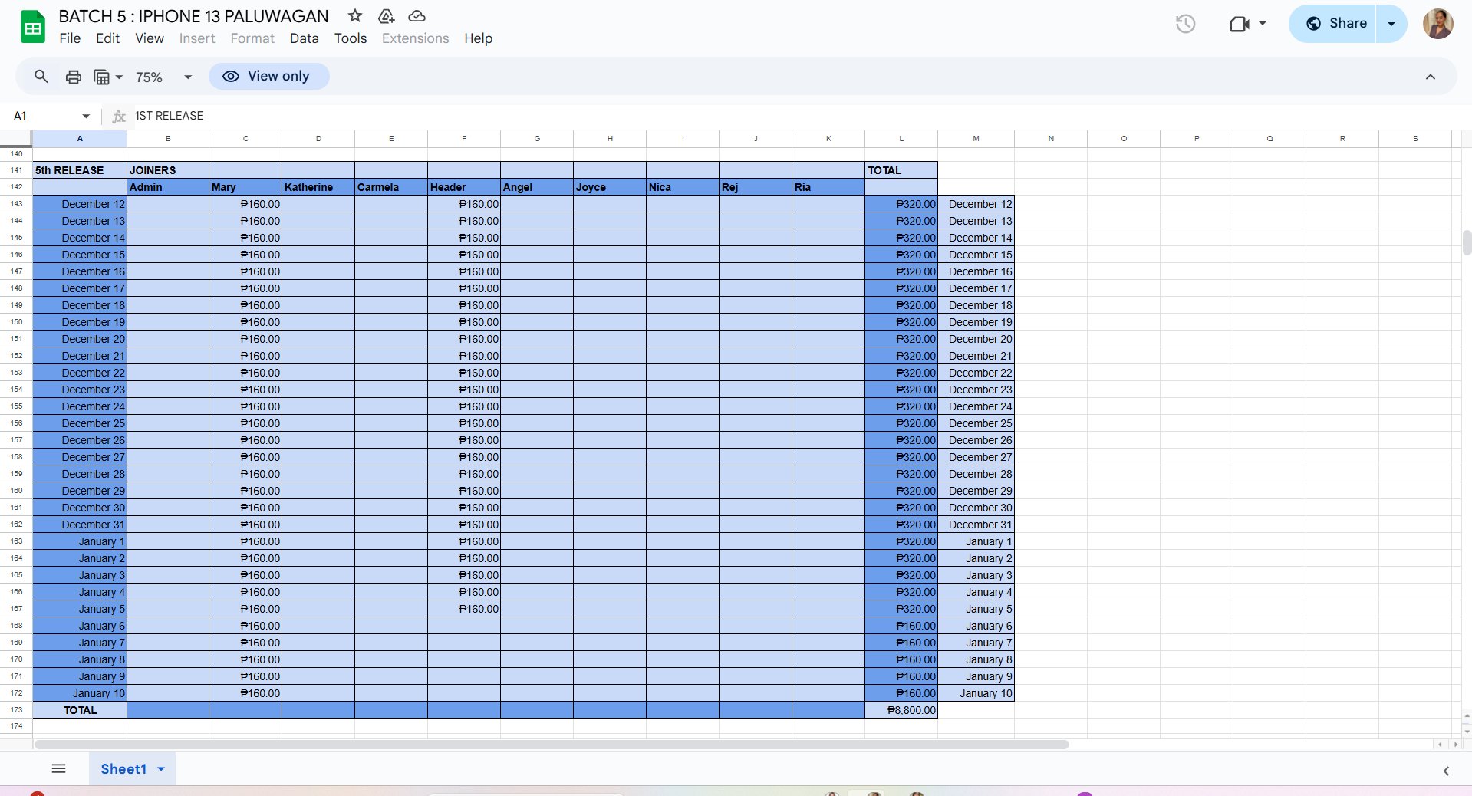Click the Carmela header cell

coord(391,187)
